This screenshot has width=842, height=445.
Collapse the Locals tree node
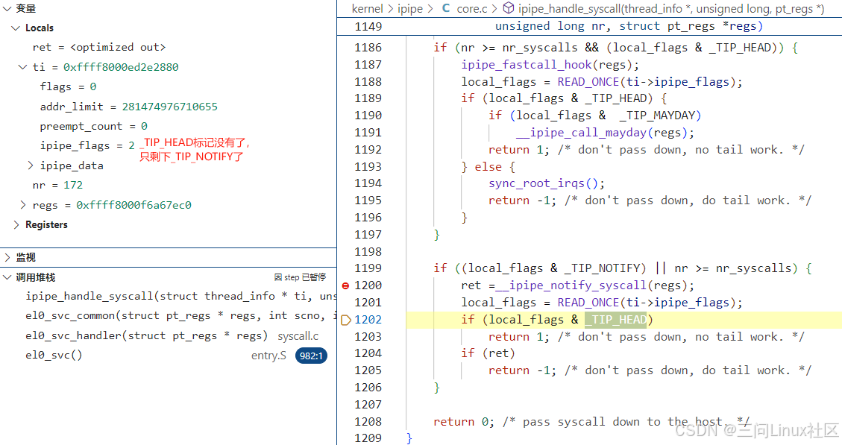click(16, 28)
